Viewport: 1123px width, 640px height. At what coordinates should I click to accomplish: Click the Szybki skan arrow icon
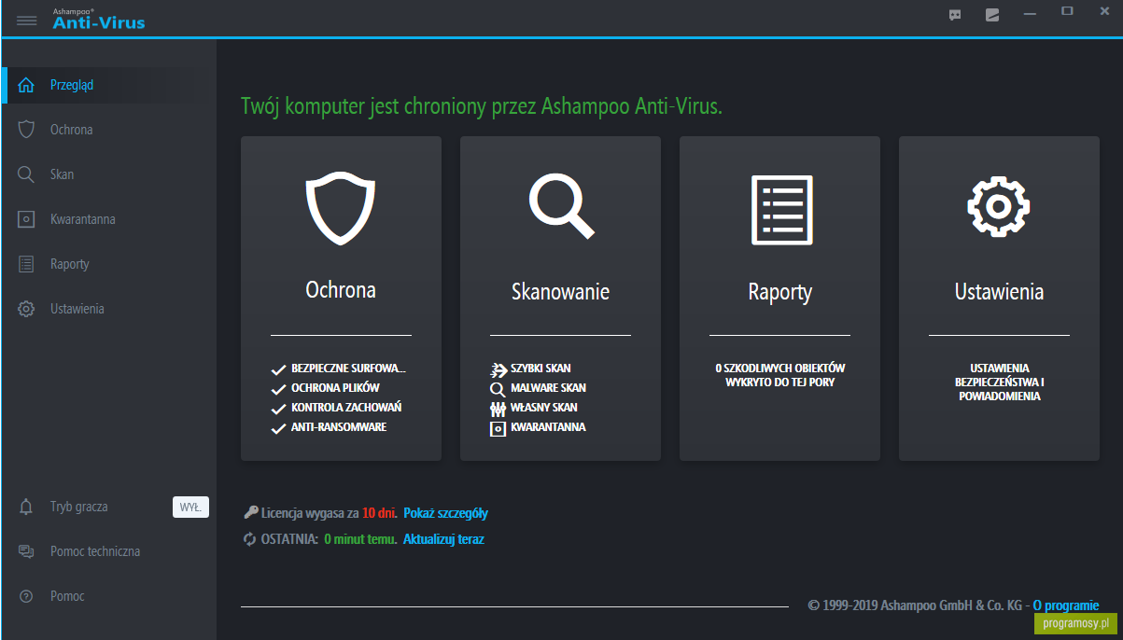coord(498,369)
